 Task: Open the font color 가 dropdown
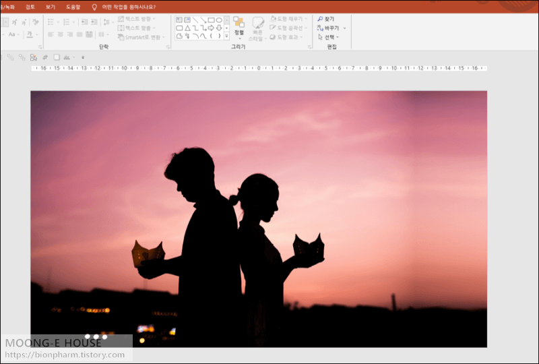pos(36,34)
